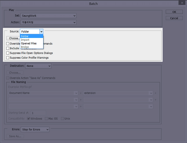Toggle Include All Subfolders checkbox

pyautogui.click(x=8, y=48)
